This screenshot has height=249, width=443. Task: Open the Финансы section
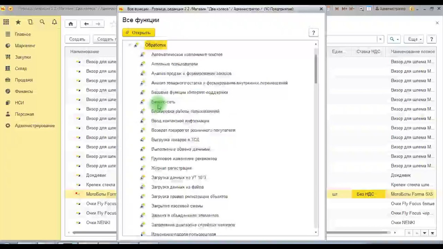click(24, 91)
